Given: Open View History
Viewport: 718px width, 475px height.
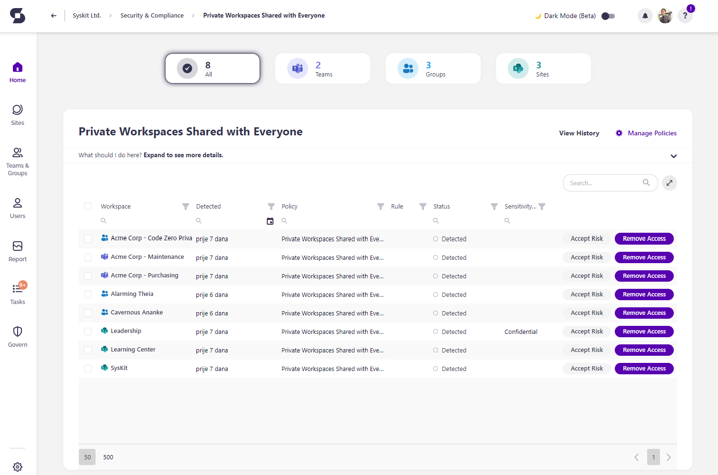Looking at the screenshot, I should coord(579,133).
